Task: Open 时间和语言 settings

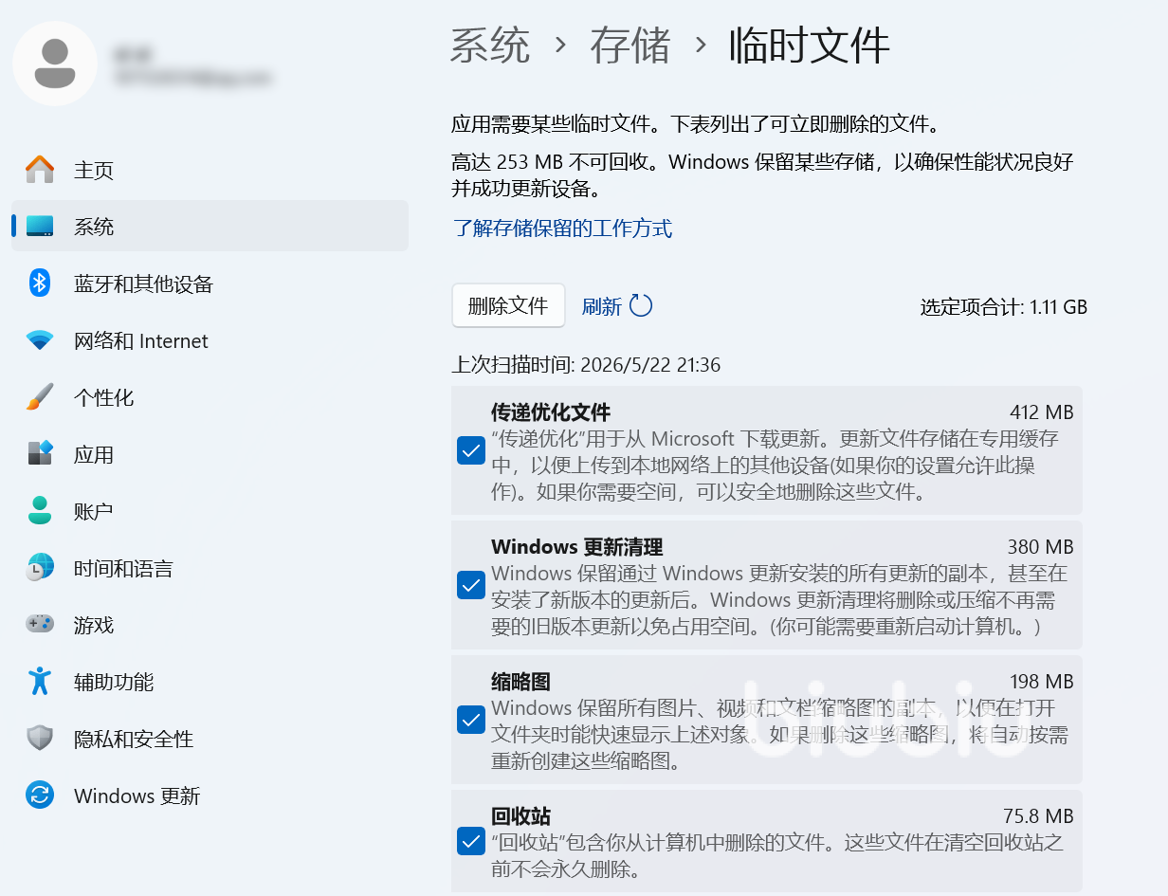Action: (210, 568)
